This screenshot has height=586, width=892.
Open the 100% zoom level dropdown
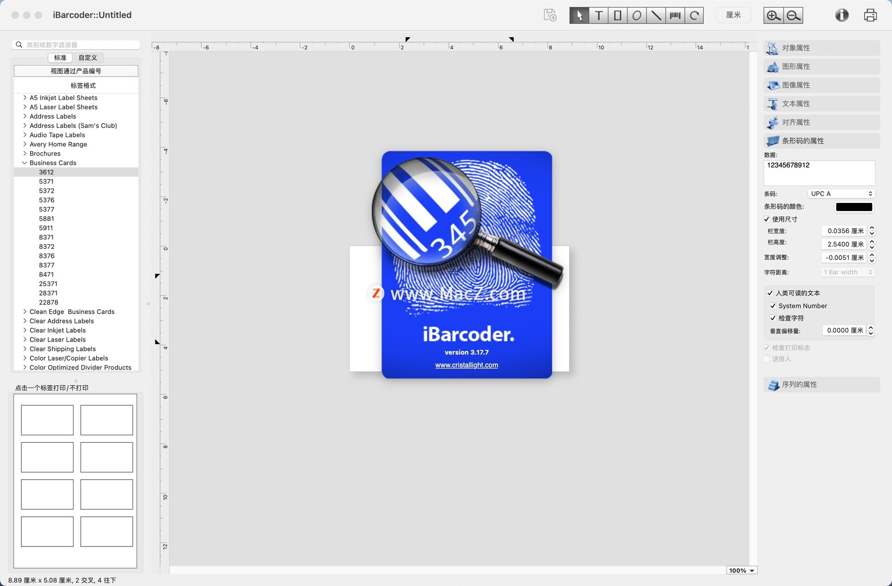click(x=741, y=570)
